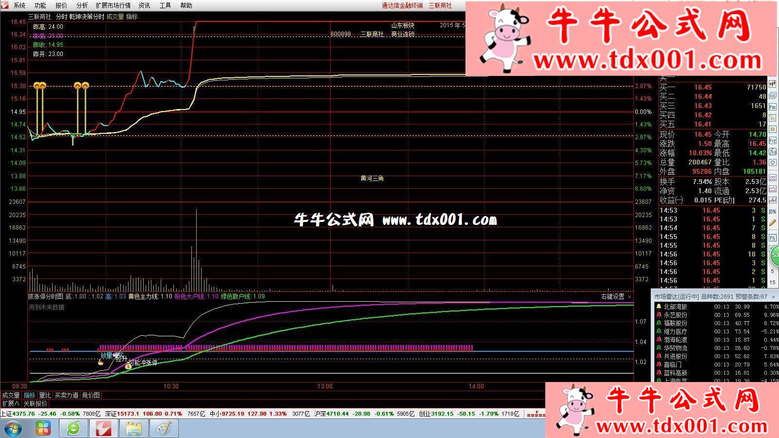
Task: Open the 工具 menu
Action: click(x=166, y=5)
